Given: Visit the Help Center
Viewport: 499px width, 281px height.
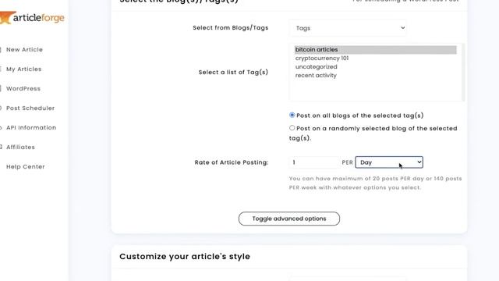Looking at the screenshot, I should tap(26, 166).
